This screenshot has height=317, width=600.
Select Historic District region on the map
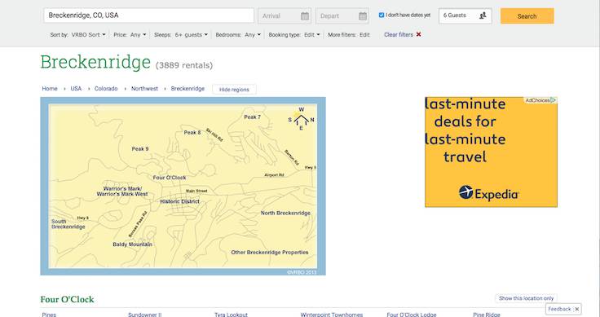(179, 201)
